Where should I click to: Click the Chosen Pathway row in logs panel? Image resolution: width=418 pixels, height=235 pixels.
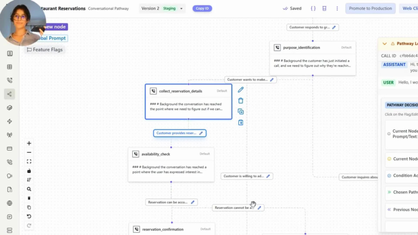coord(402,192)
